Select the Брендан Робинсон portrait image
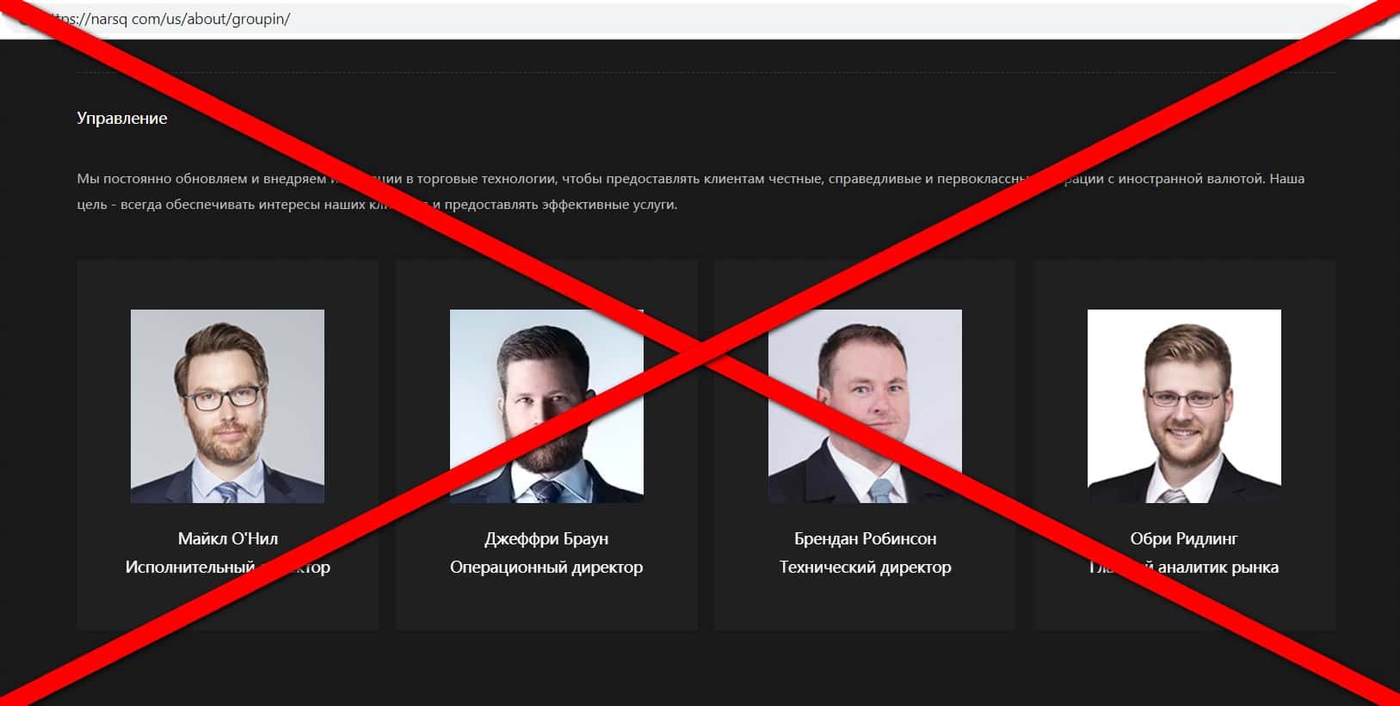The width and height of the screenshot is (1400, 706). click(865, 406)
